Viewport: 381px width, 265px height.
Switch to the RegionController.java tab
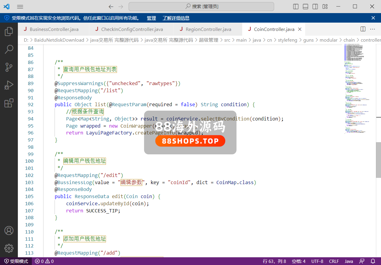(208, 29)
